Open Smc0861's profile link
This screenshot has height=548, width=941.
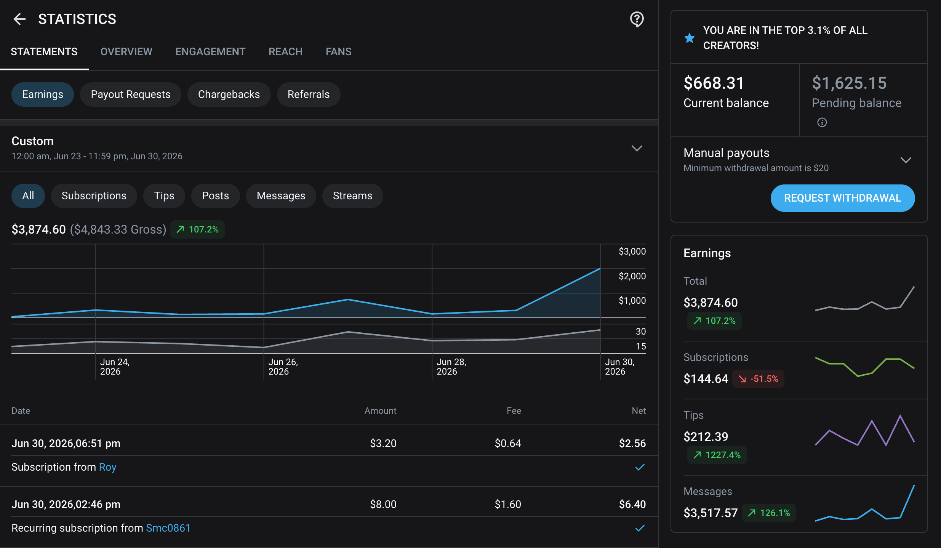168,528
